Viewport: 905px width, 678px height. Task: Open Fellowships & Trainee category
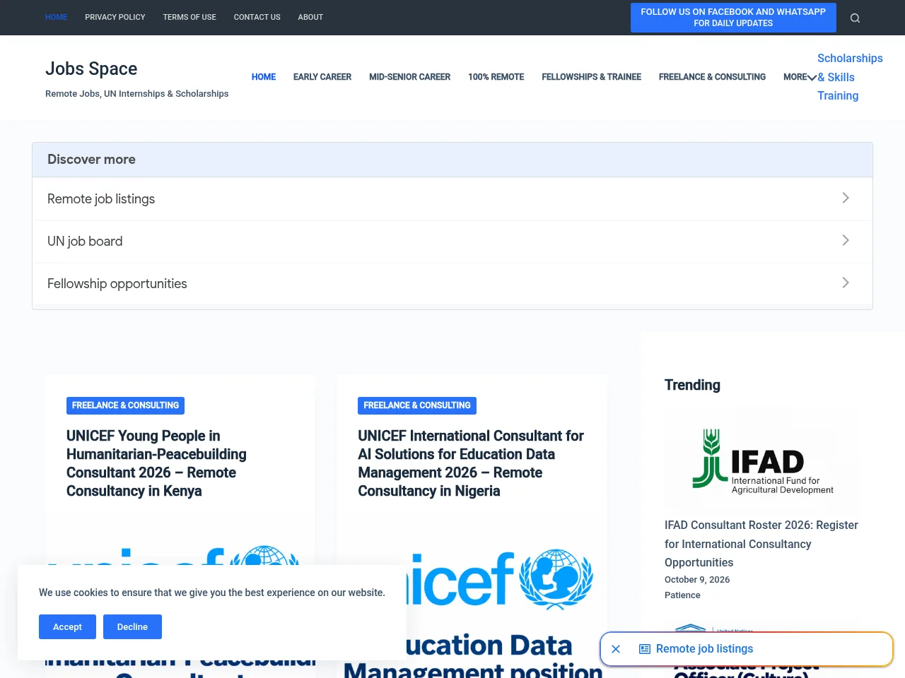(x=592, y=77)
